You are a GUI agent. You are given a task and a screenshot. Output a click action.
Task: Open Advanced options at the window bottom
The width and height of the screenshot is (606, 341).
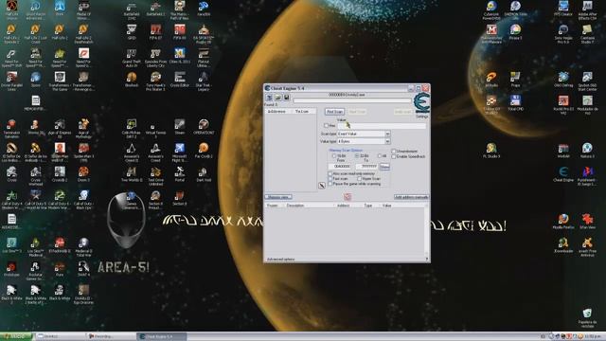[280, 259]
